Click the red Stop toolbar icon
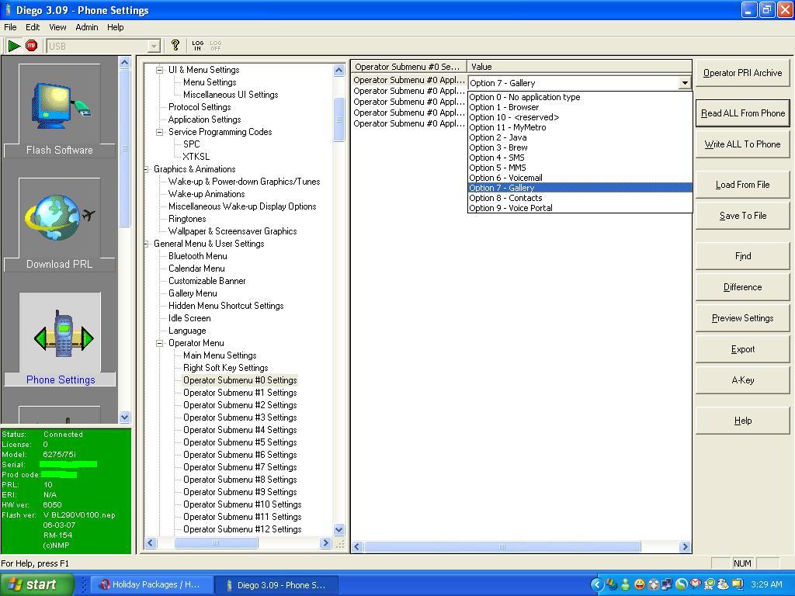 coord(31,46)
